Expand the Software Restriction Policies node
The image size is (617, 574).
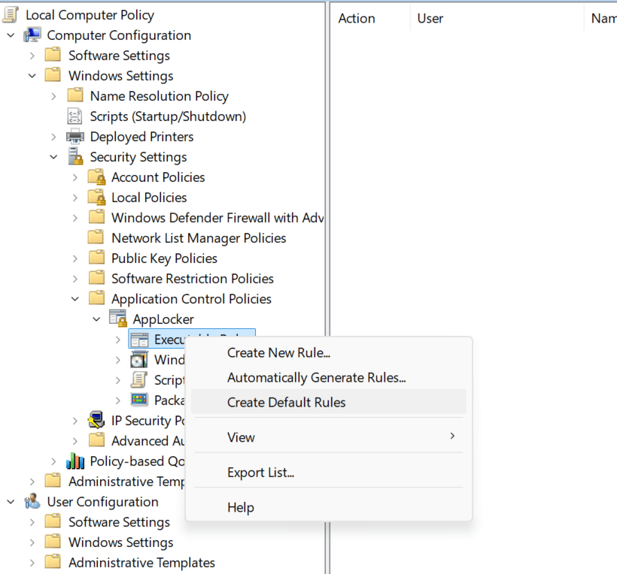click(x=75, y=279)
